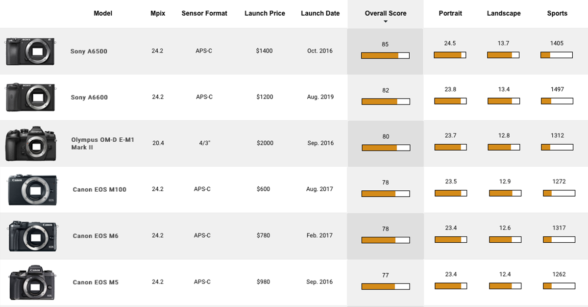
Task: Click the Canon EOS M5 sports score bar
Action: coord(559,286)
